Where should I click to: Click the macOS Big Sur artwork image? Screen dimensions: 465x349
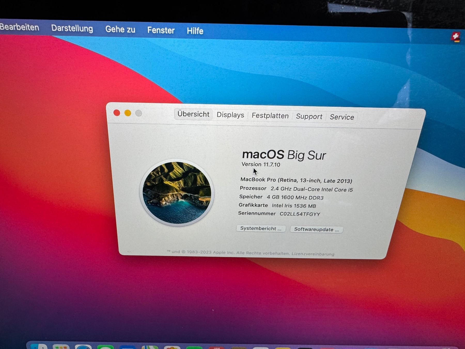pyautogui.click(x=177, y=193)
